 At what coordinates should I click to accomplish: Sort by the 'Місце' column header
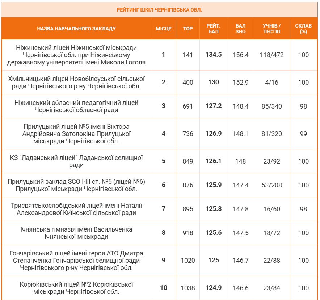[x=163, y=29]
